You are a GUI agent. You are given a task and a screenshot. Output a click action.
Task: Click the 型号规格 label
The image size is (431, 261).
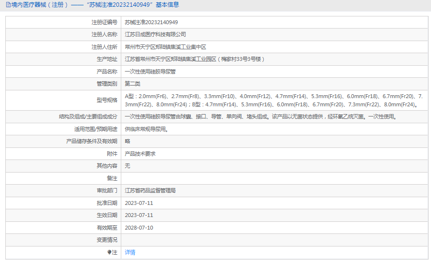(107, 100)
